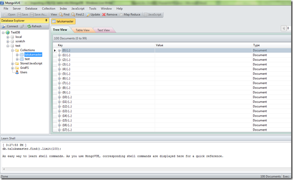Select the talukamaster document tab
The image size is (293, 180).
63,21
